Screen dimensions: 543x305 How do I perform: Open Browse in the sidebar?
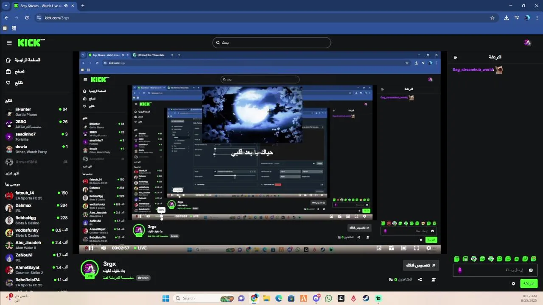(x=15, y=72)
